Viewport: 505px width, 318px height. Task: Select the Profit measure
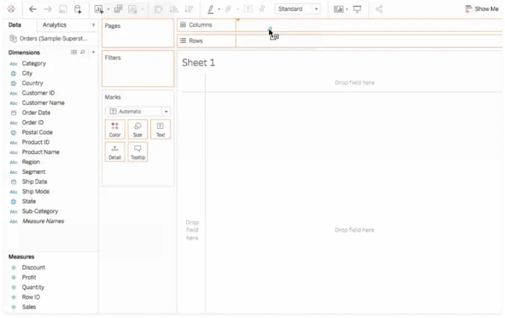click(29, 278)
